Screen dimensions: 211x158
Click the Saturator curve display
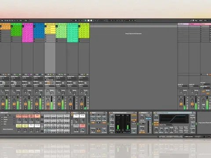(x=174, y=119)
